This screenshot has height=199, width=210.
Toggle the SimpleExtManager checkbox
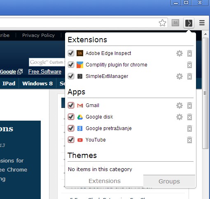71,76
